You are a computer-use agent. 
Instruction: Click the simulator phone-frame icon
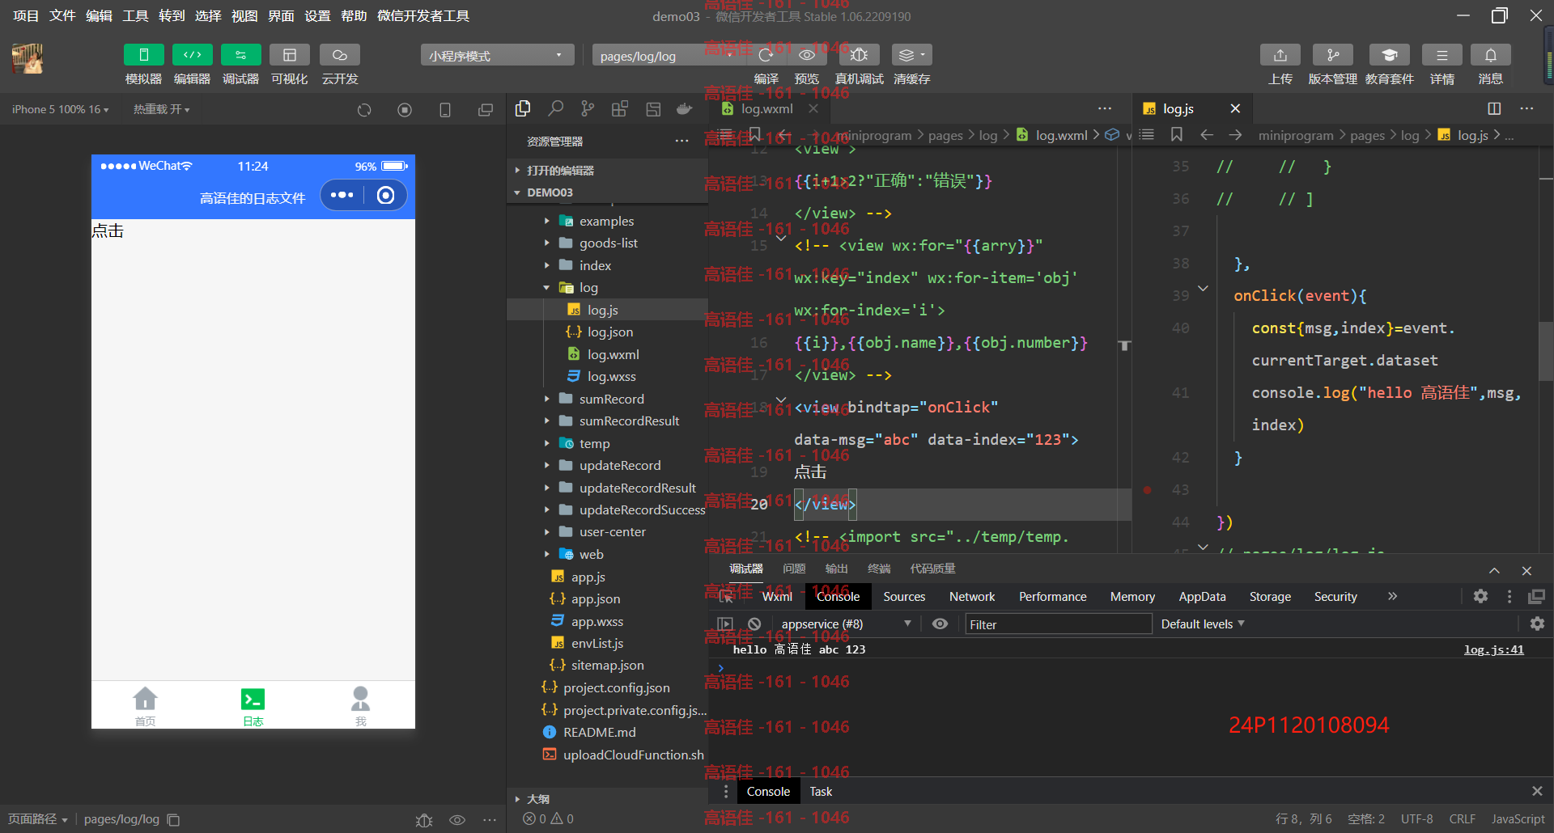point(444,110)
